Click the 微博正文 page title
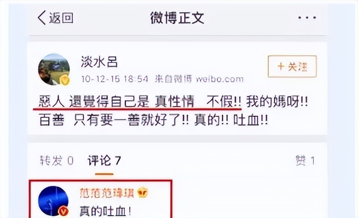Screen dimensions: 358x218 click(177, 18)
